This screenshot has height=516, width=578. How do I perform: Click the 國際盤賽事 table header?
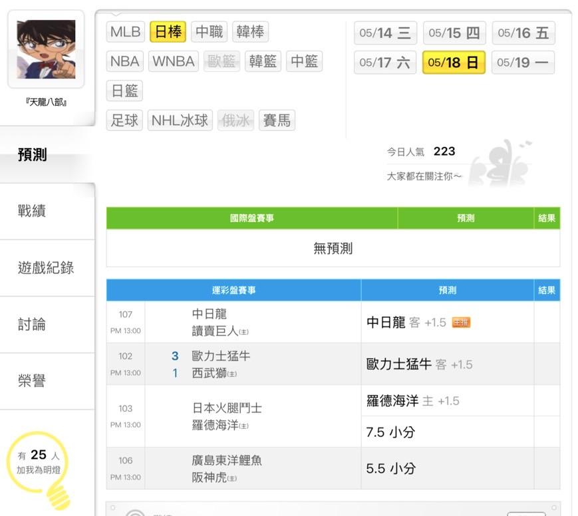tap(252, 218)
